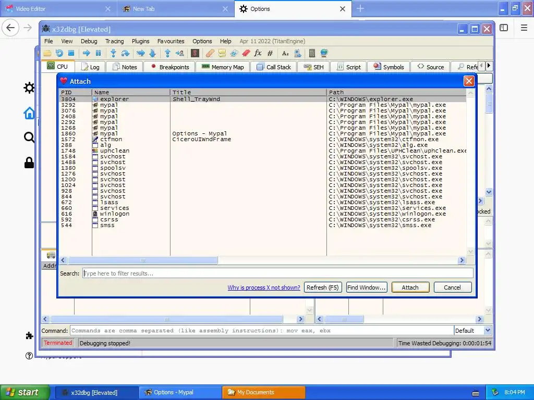Switch to the Symbols tab
The height and width of the screenshot is (400, 534).
tap(389, 67)
